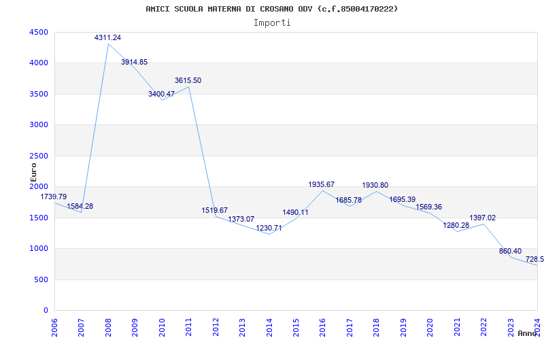Select x-axis year label 2012
The image size is (544, 340).
click(x=216, y=327)
